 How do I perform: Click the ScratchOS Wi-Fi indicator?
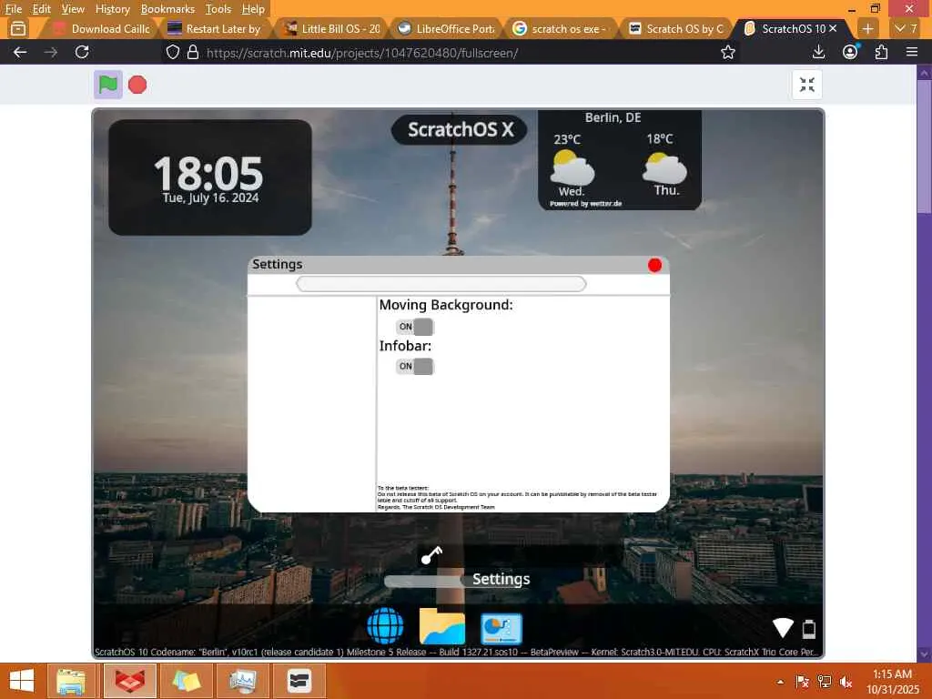[x=783, y=627]
